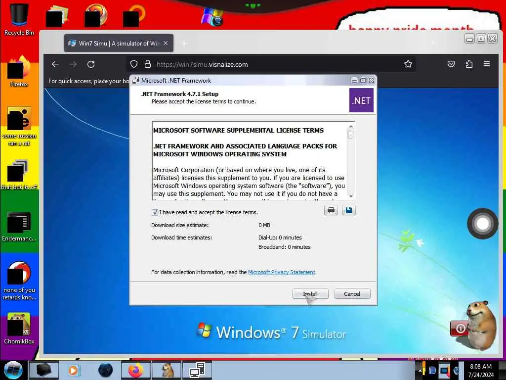Click the '.NET Framework 4.7.1 Setup' heading
Viewport: 506px width, 380px height.
tap(180, 94)
